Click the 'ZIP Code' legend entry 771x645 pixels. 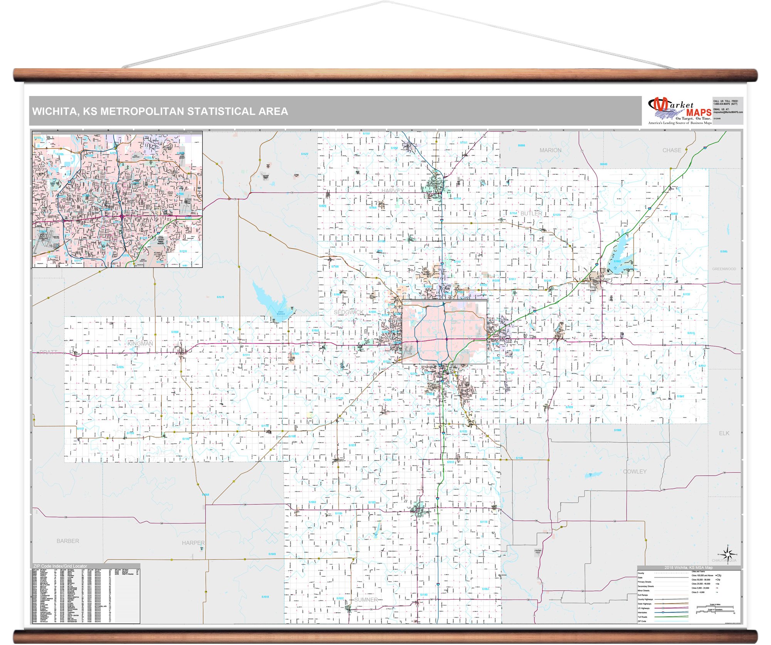click(663, 621)
